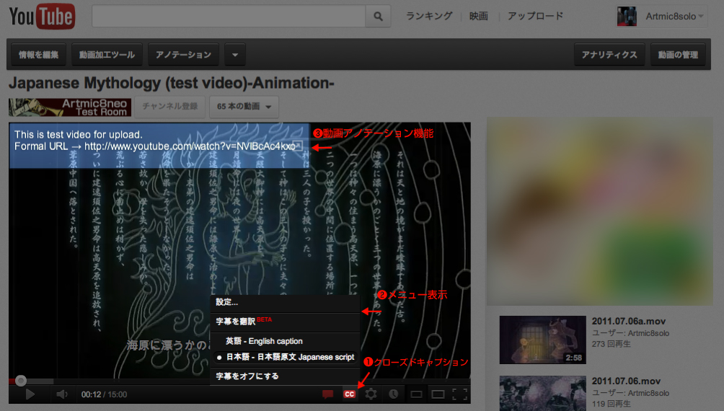Open アナリティクス

[609, 55]
